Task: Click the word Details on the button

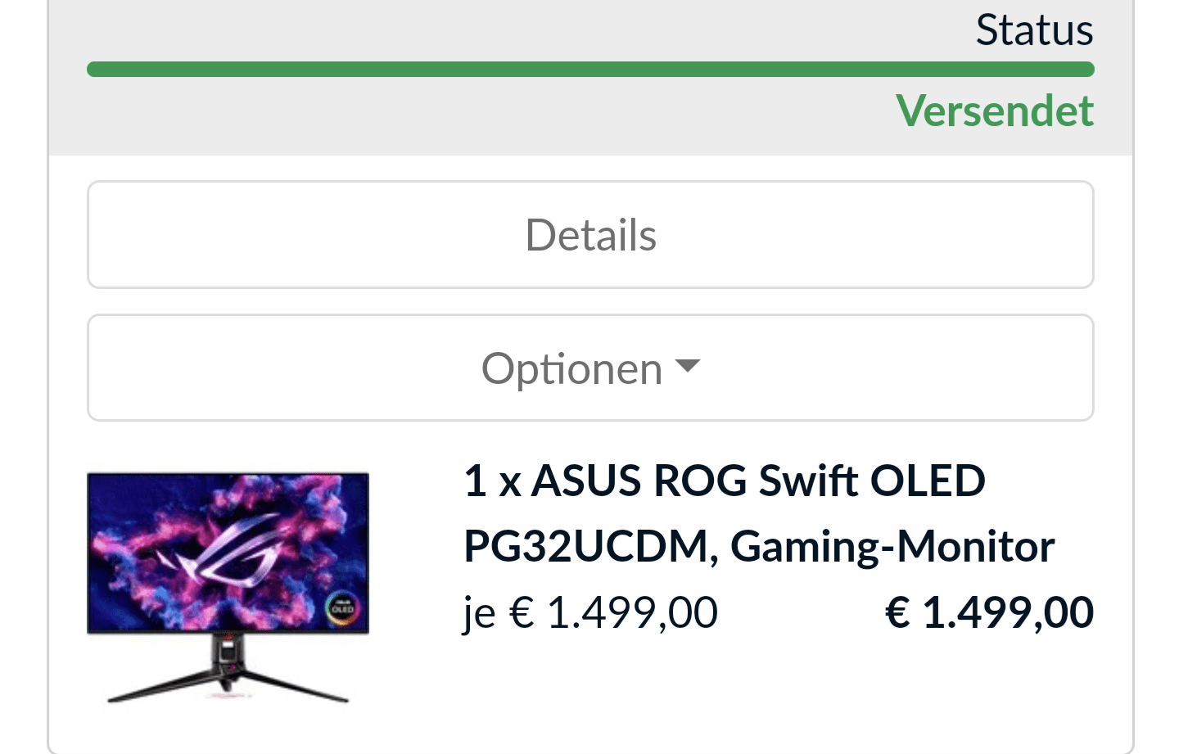Action: tap(590, 235)
